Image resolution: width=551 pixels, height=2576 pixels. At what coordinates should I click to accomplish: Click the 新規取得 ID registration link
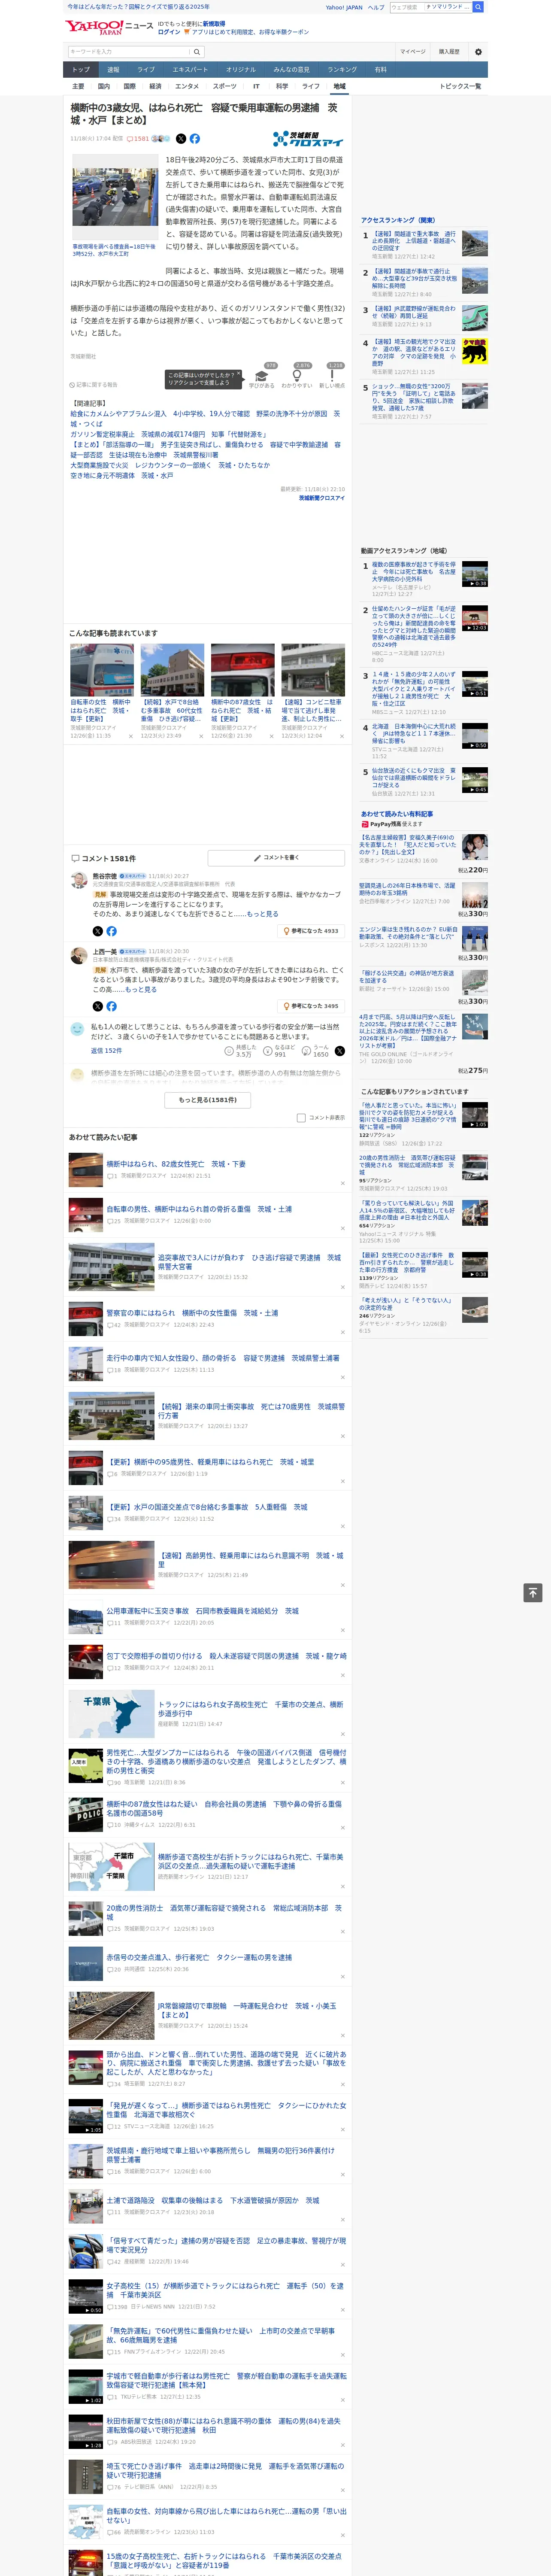214,23
